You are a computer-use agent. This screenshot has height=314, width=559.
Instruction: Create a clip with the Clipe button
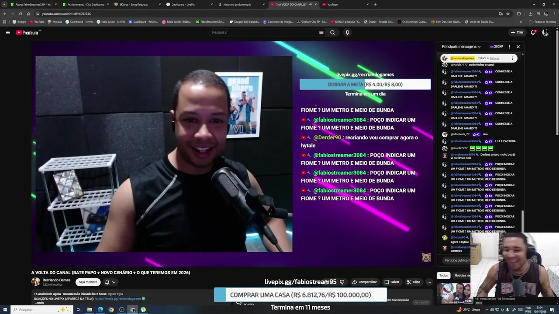click(x=413, y=282)
